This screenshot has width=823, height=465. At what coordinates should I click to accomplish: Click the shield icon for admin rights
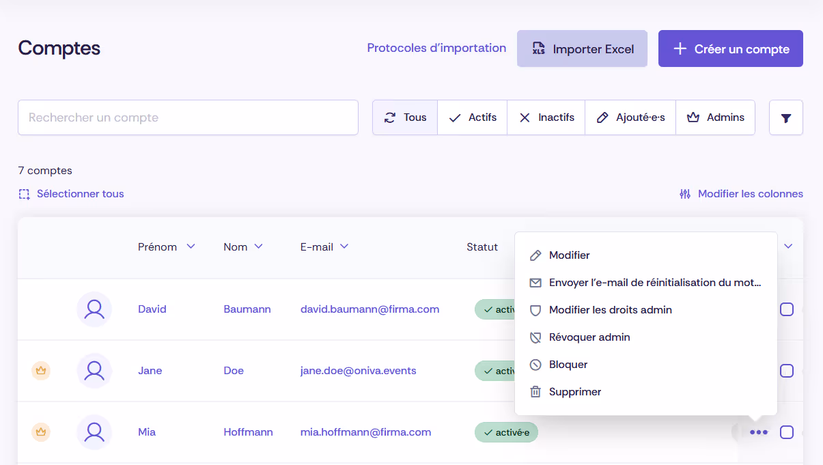[535, 310]
